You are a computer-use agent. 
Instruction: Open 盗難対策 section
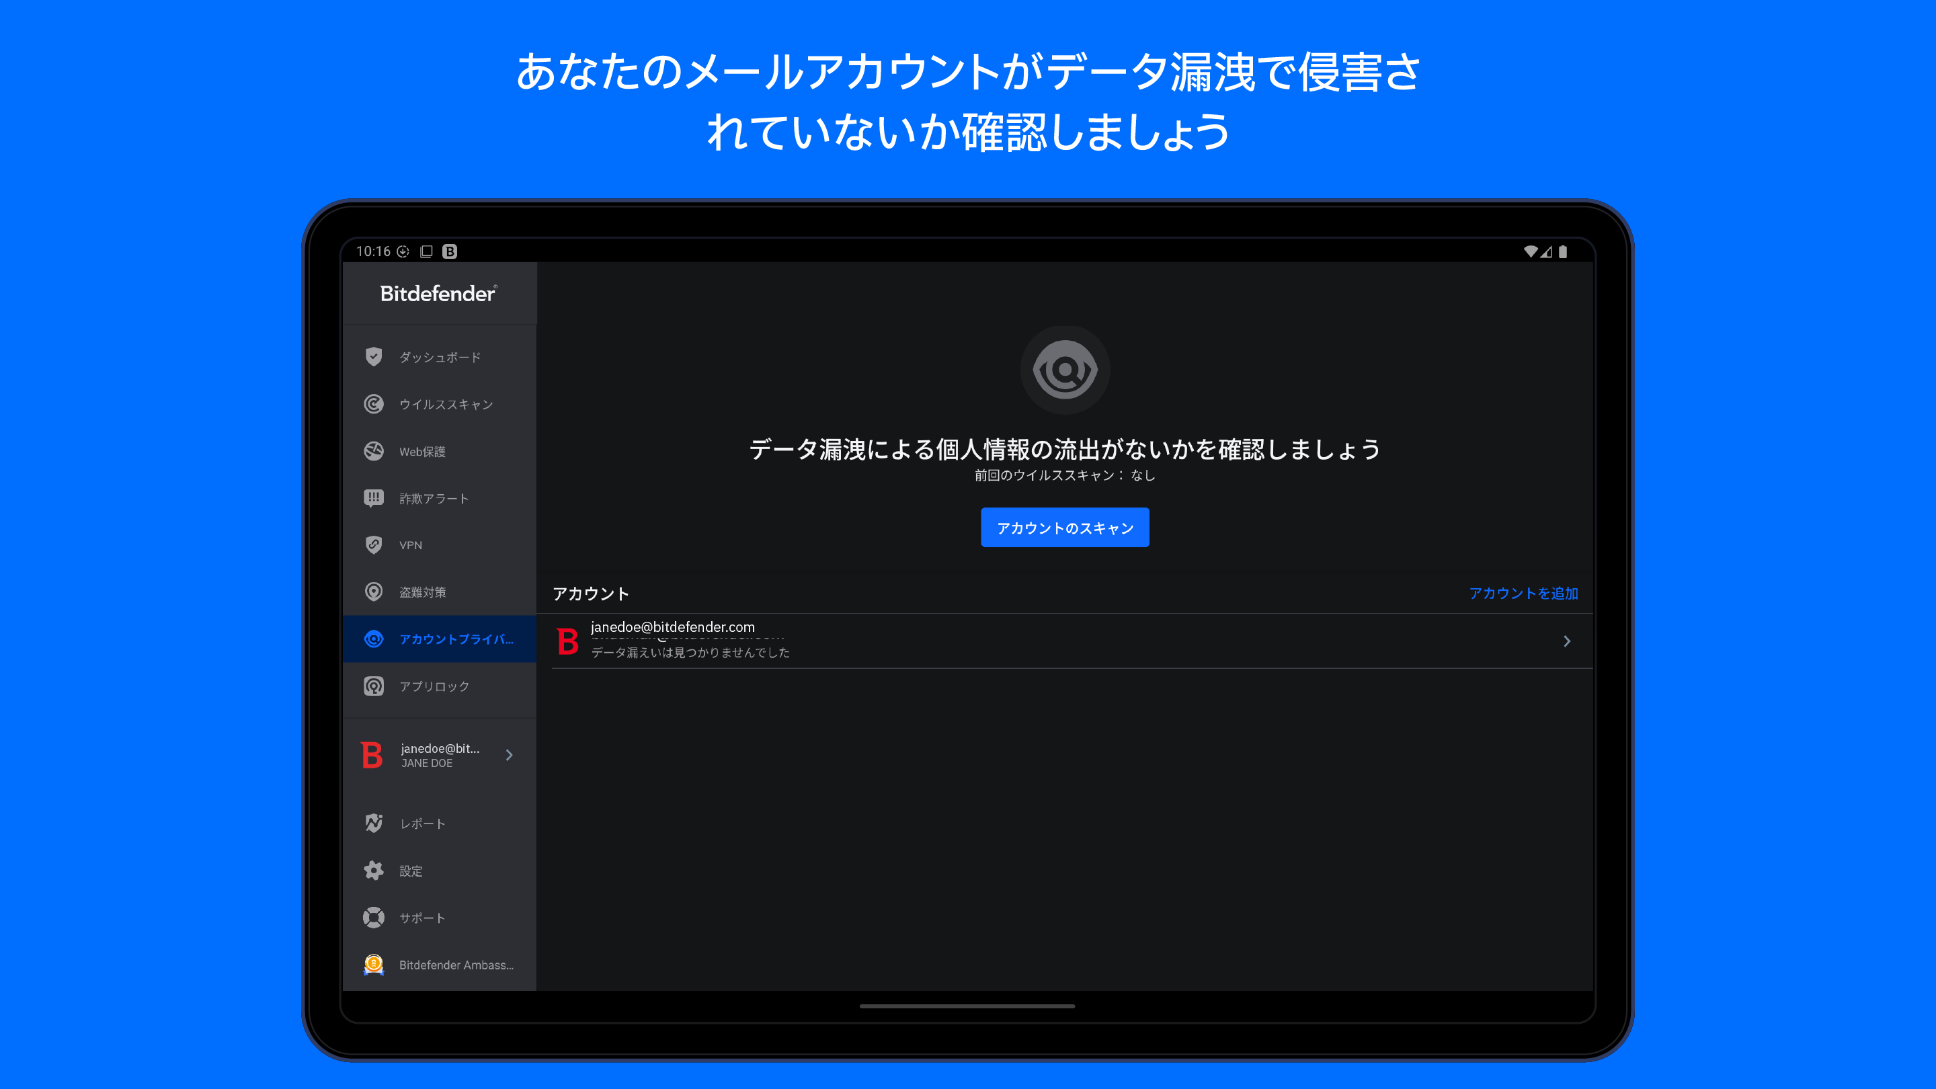[440, 592]
